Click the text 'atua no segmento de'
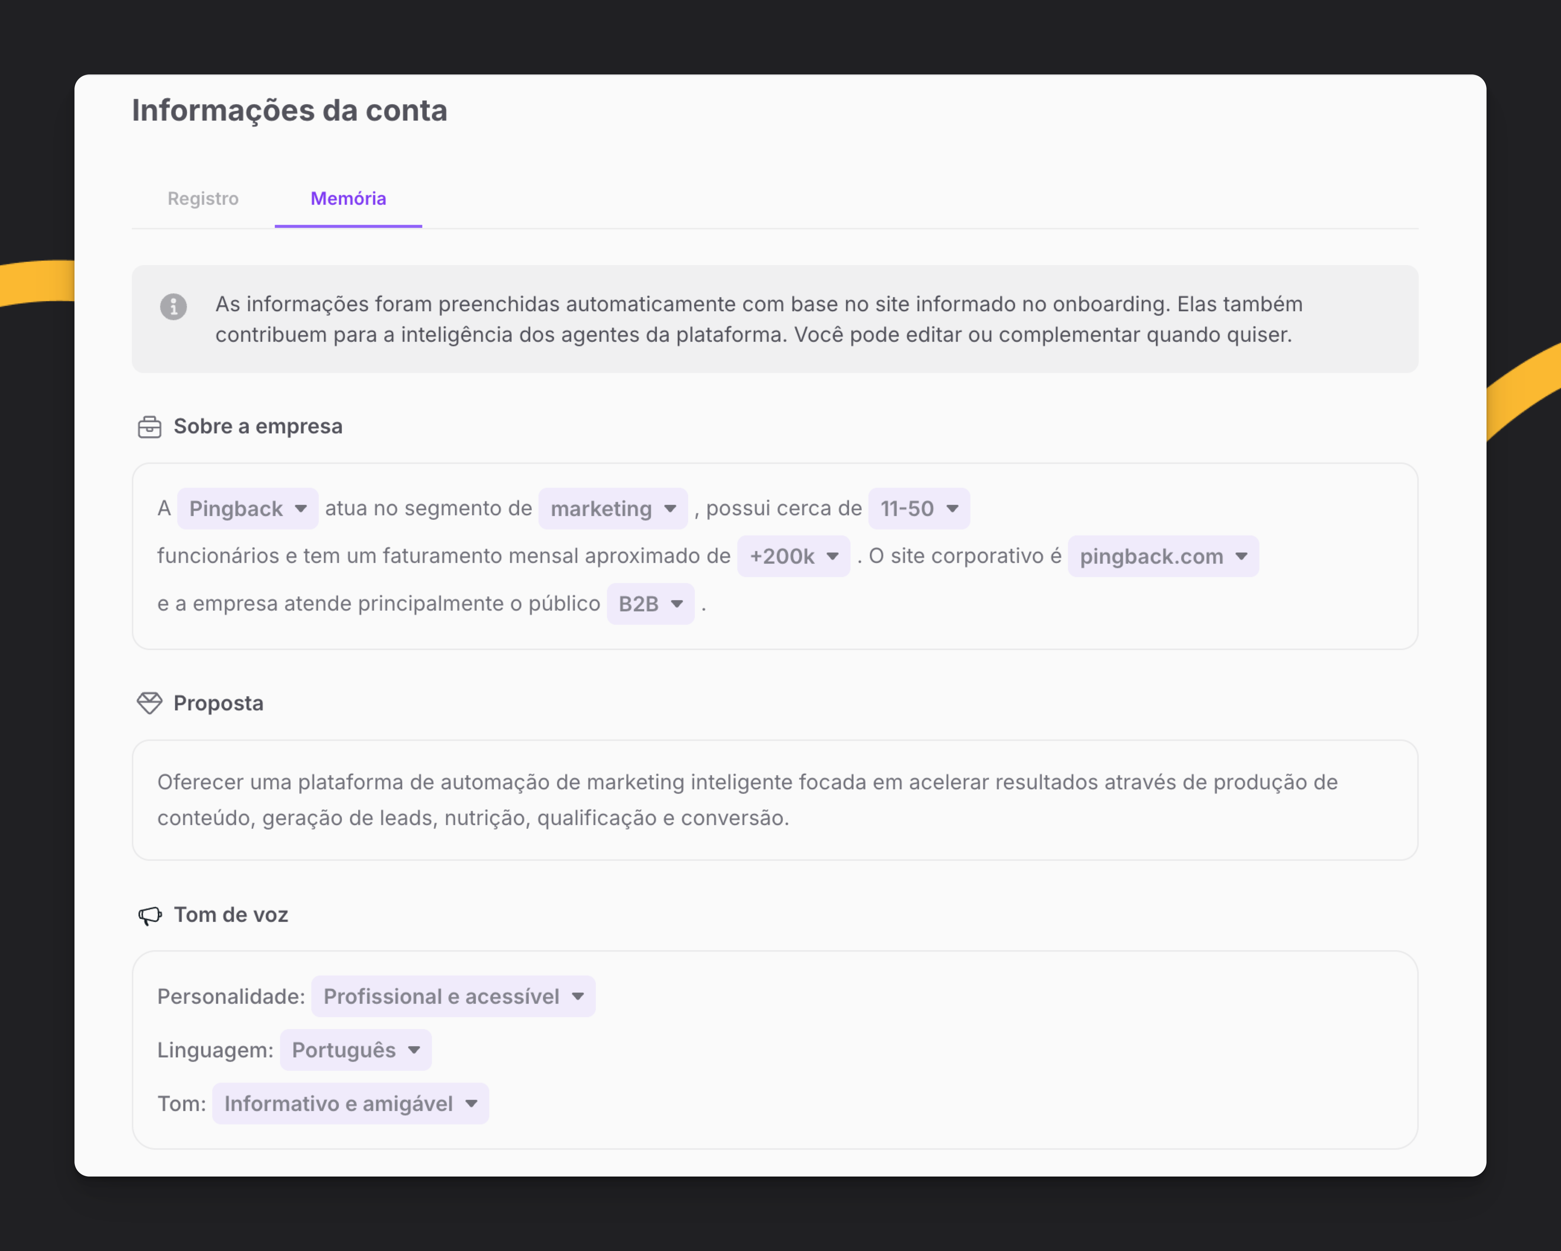This screenshot has width=1561, height=1251. tap(429, 508)
